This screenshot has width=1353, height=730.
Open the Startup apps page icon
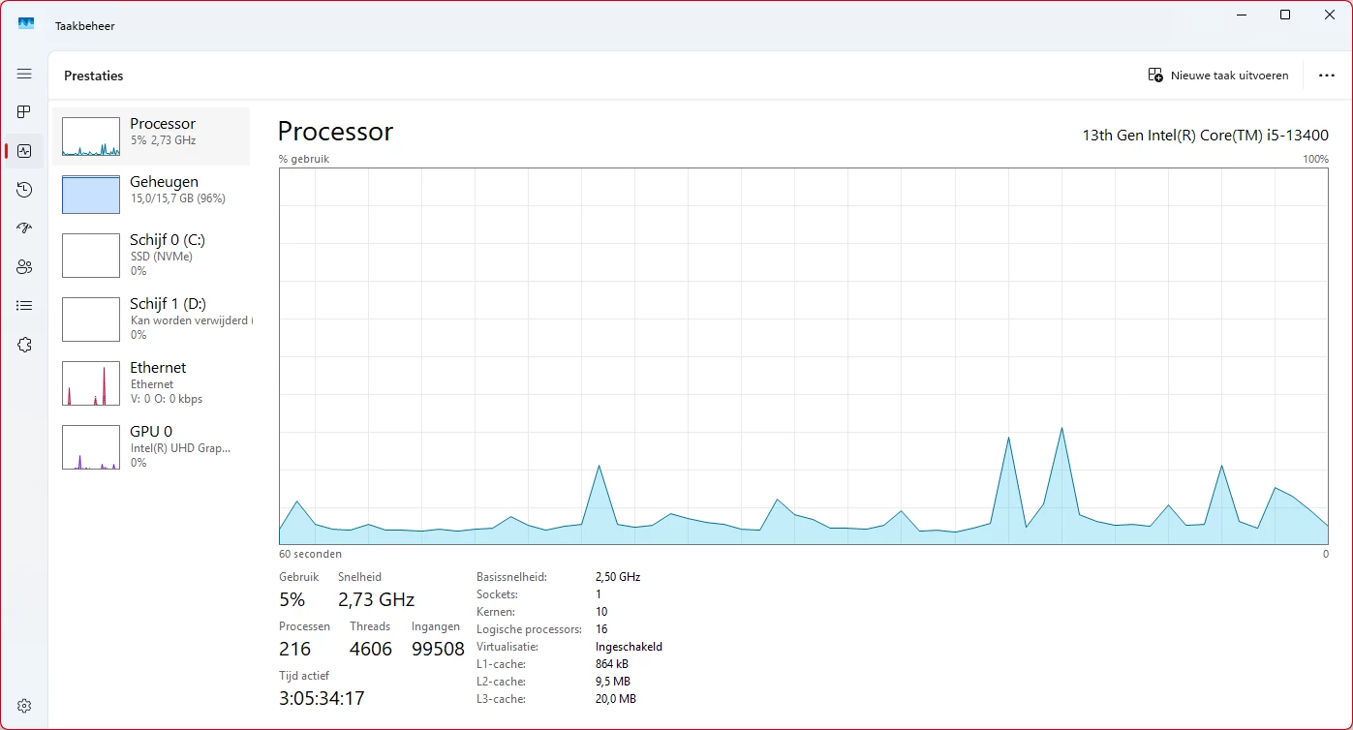[24, 228]
